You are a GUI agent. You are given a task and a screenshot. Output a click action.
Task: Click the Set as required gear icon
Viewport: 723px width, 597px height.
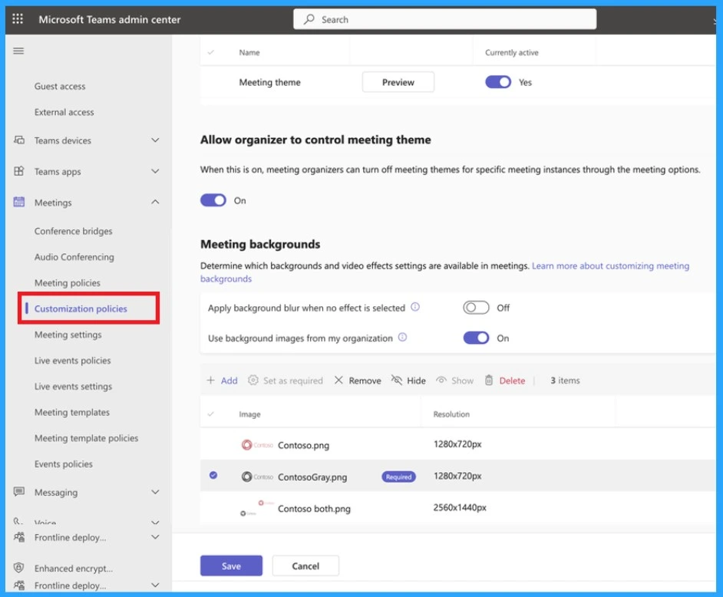point(253,381)
